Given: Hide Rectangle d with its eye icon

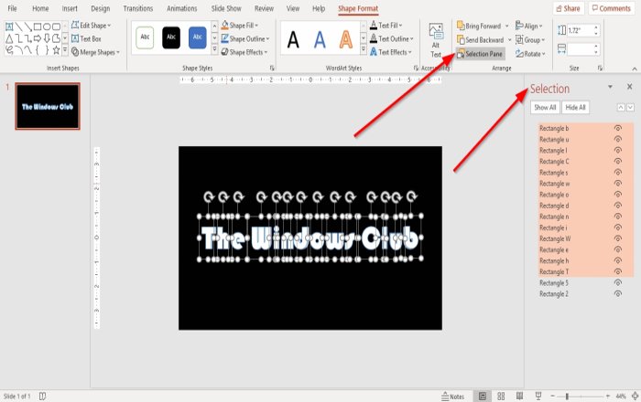Looking at the screenshot, I should (618, 205).
